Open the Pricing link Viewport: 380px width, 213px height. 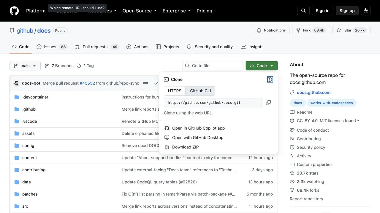pos(204,11)
